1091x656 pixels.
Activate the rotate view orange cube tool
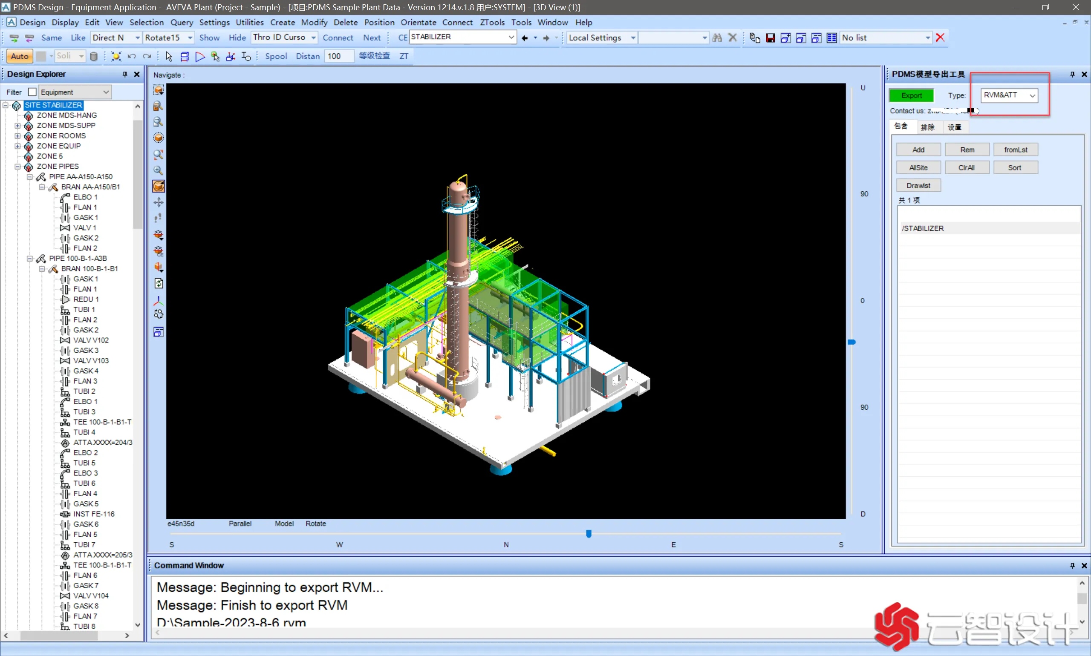[158, 186]
